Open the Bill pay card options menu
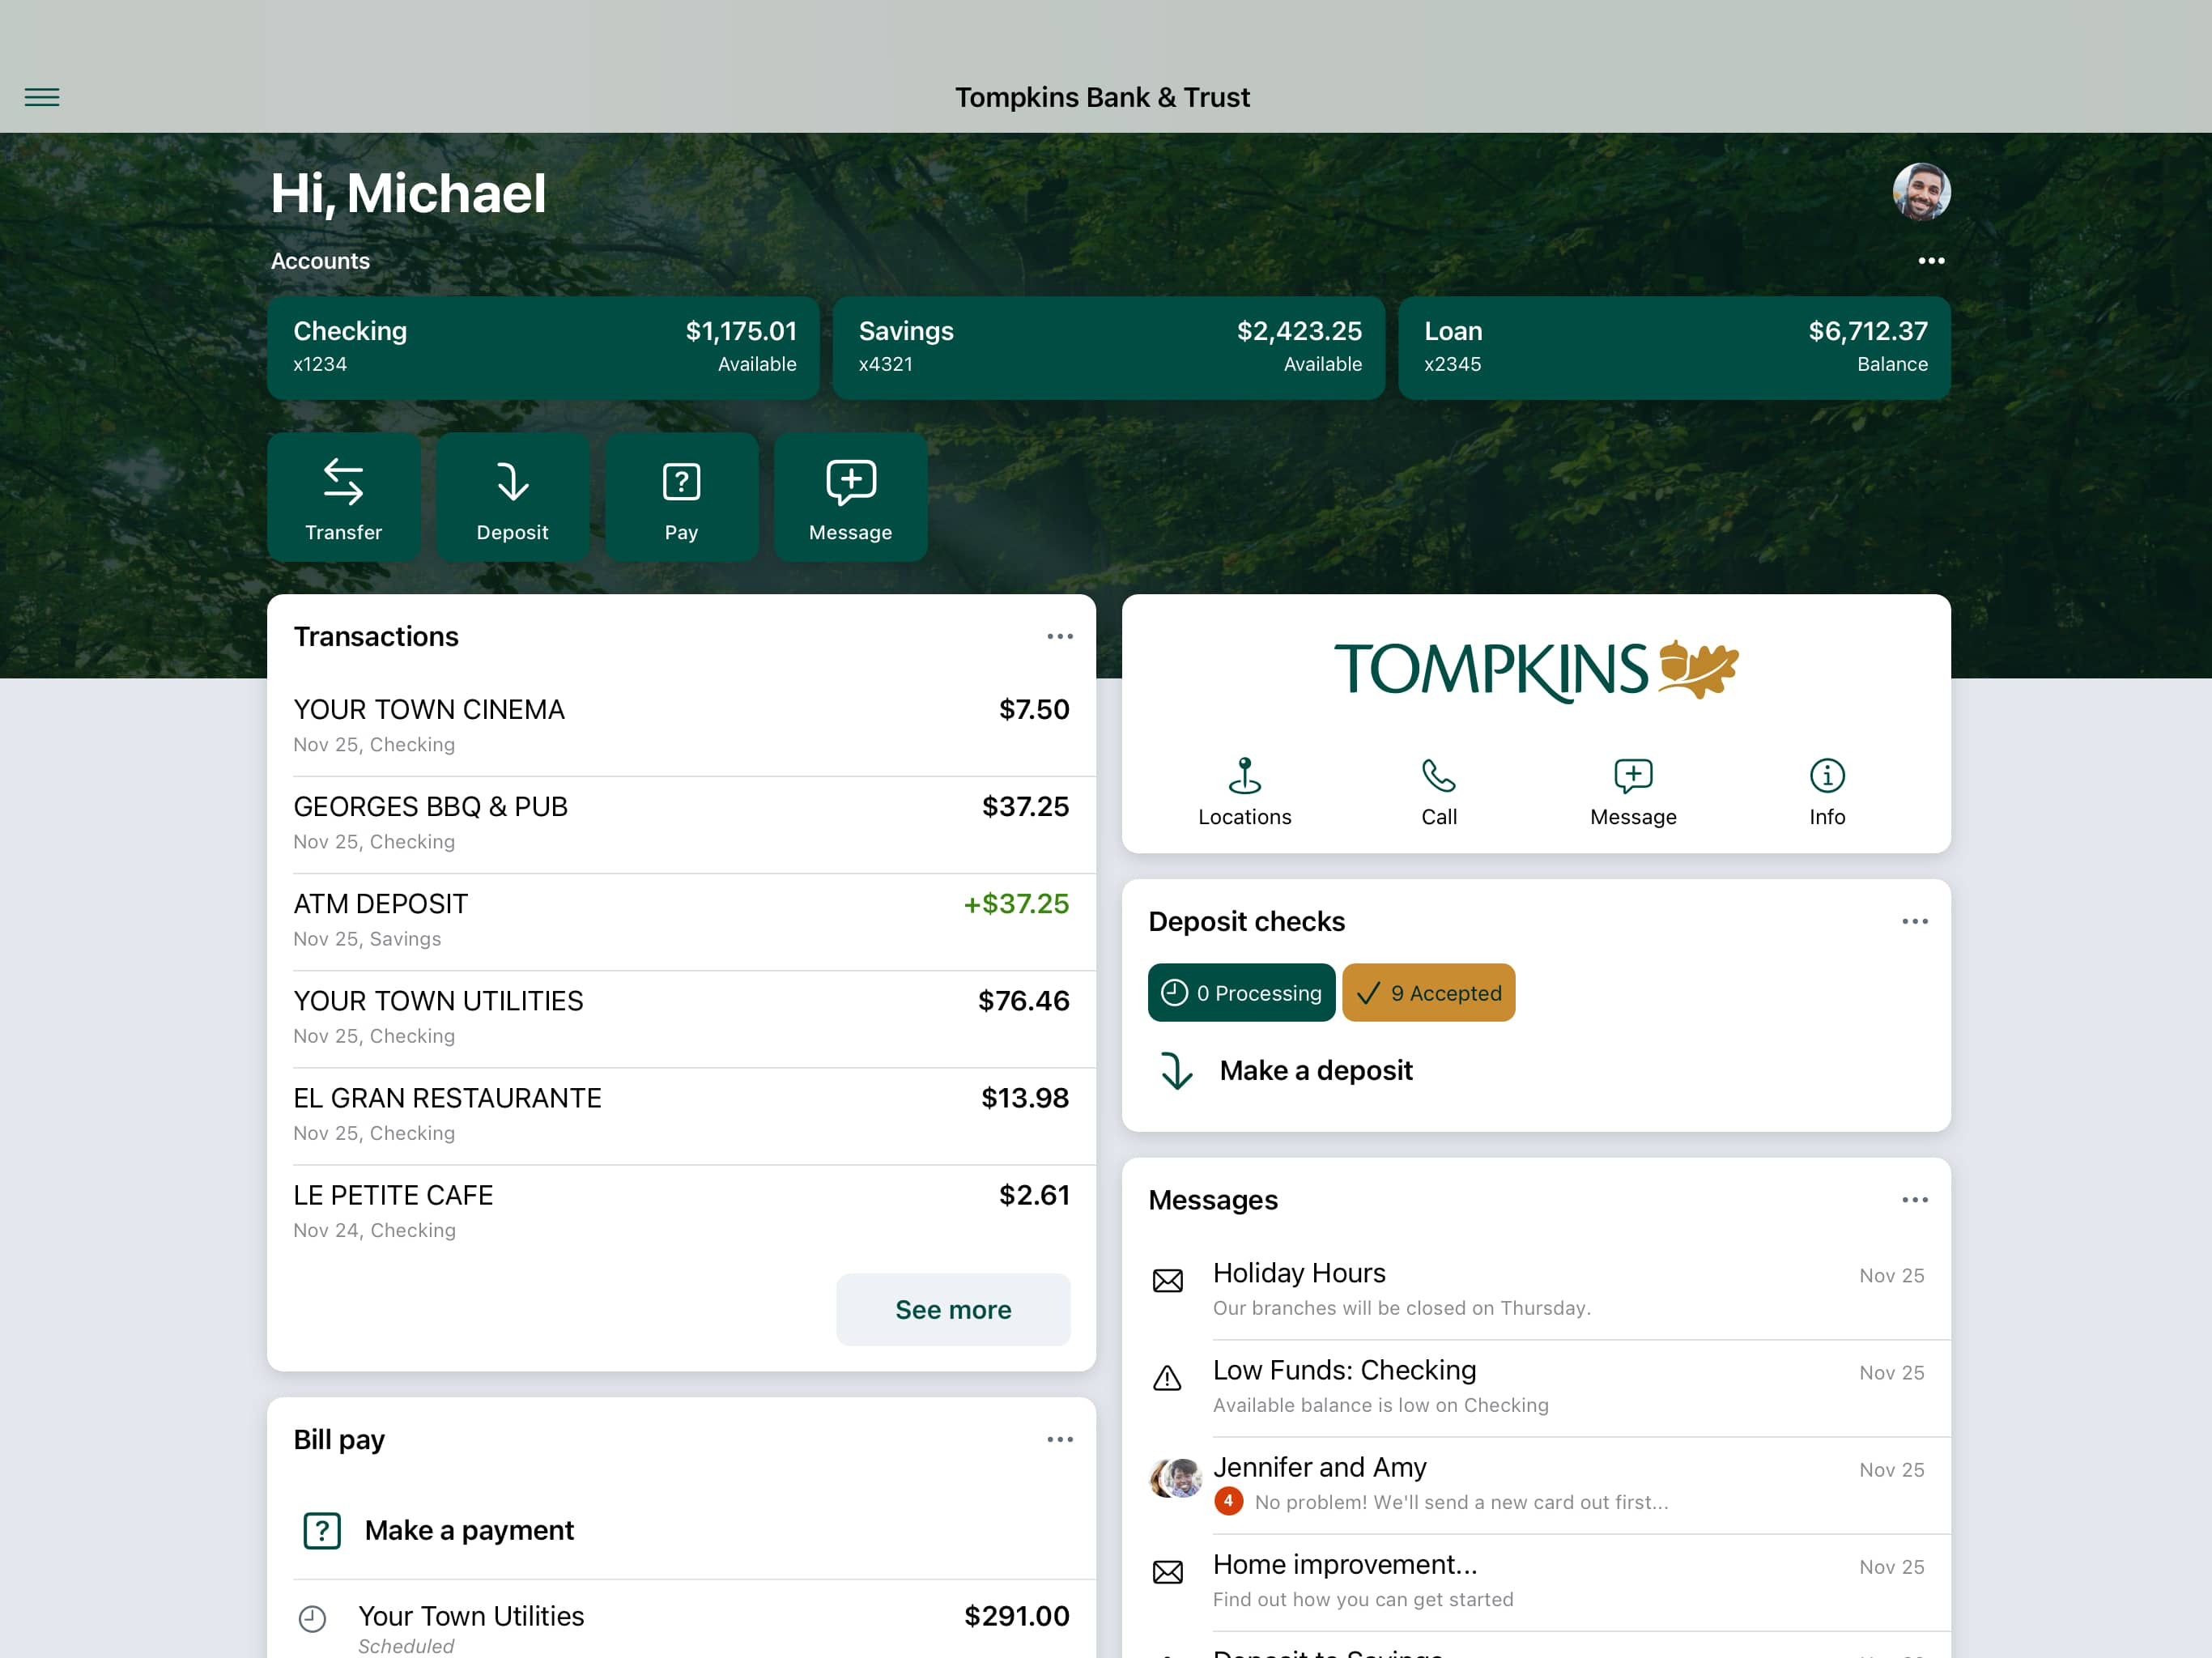 (1059, 1440)
